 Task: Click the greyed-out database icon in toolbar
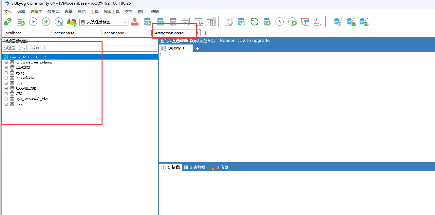click(x=173, y=22)
